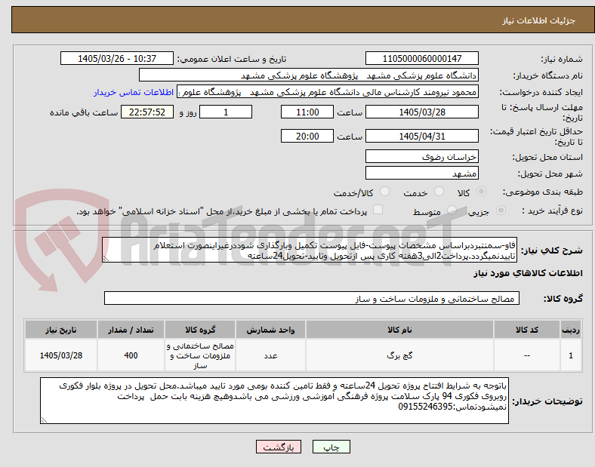595x467 pixels.
Task: Click the بازگشت back button
Action: [279, 447]
